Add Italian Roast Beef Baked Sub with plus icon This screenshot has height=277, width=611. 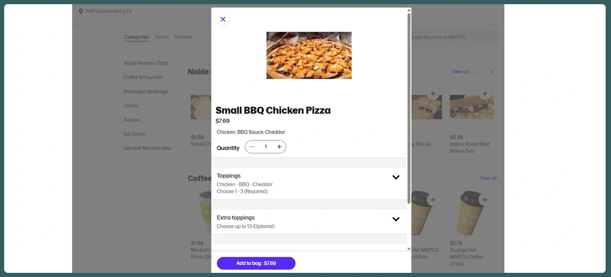click(x=485, y=94)
